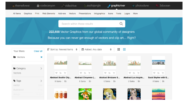Add Abstract Los Angeles item to cart
This screenshot has width=186, height=107.
138,73
